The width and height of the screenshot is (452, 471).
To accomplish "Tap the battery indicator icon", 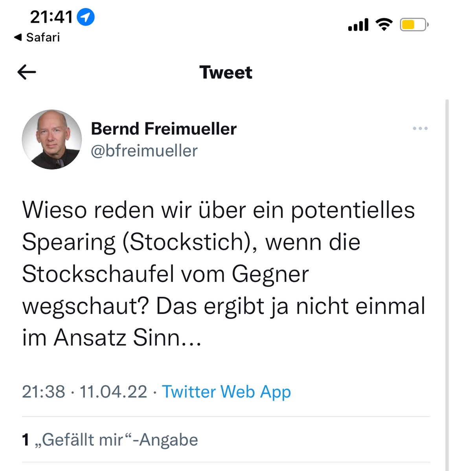I will (414, 25).
